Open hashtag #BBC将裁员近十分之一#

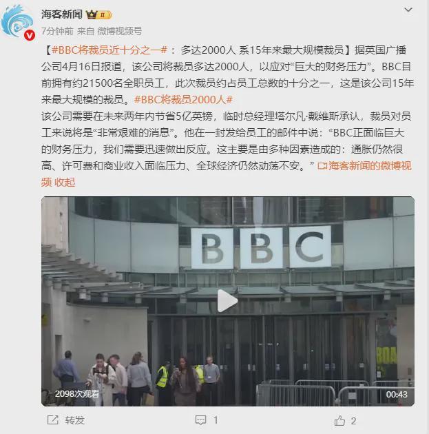[x=109, y=50]
